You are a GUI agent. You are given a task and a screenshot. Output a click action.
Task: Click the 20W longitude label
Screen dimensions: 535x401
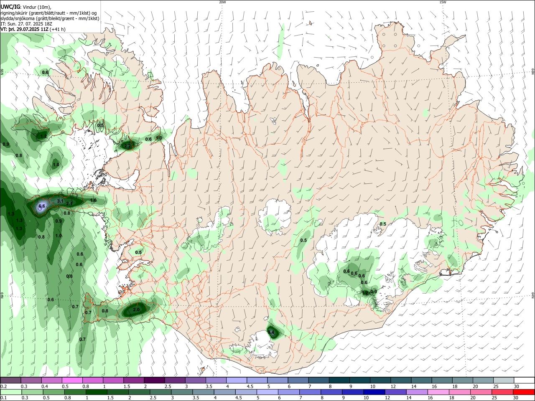[x=222, y=2]
